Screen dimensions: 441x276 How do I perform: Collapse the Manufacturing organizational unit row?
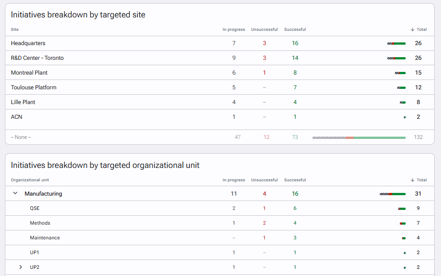click(x=16, y=193)
